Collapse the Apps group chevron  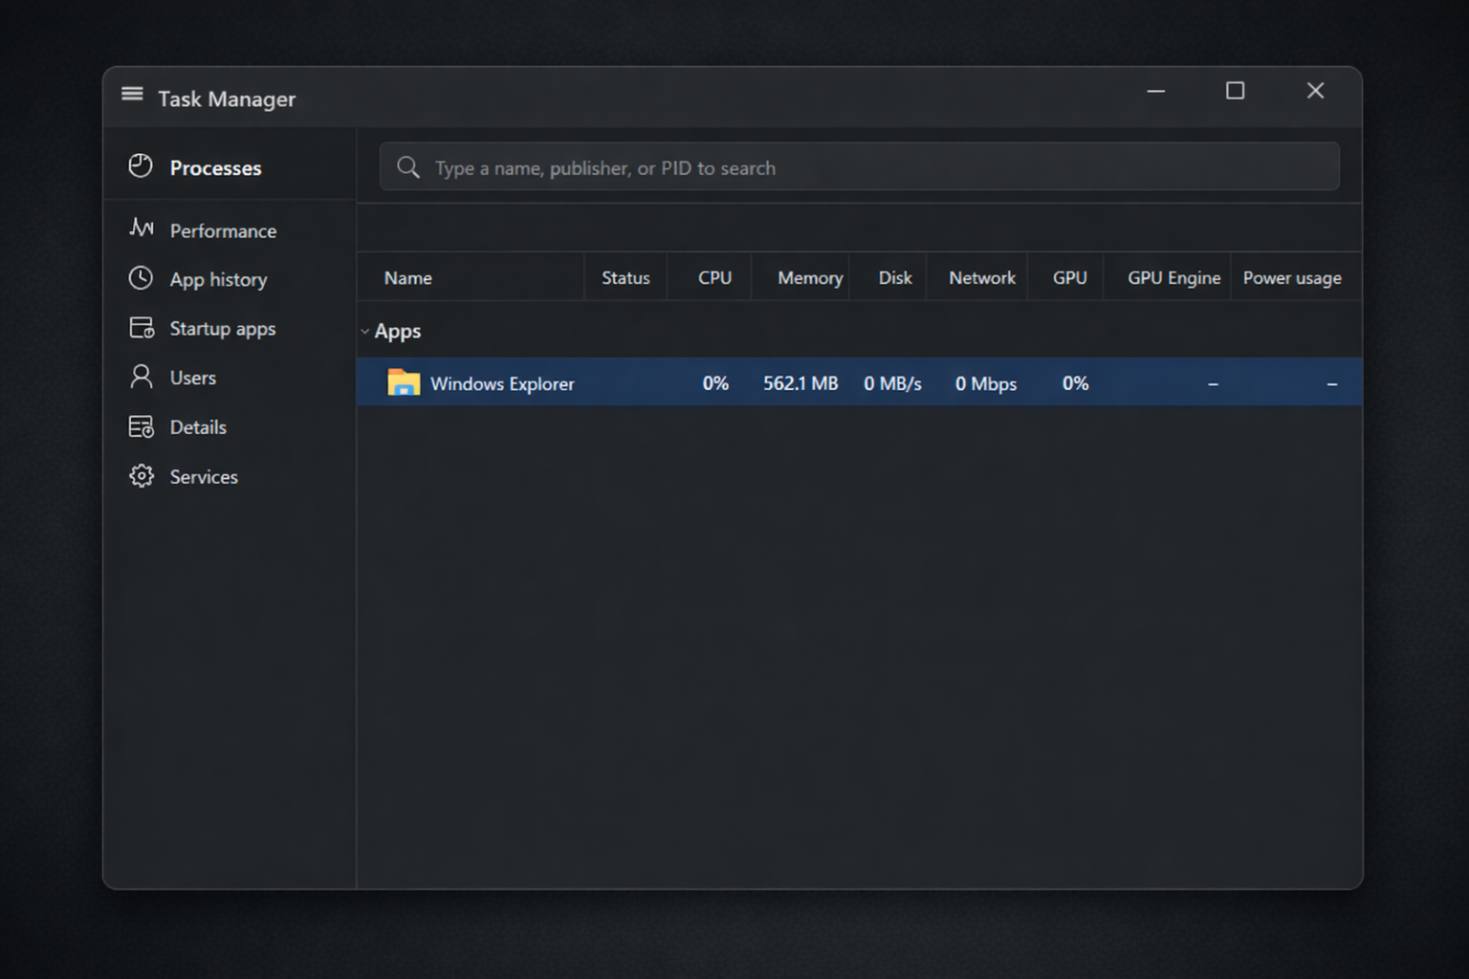click(364, 332)
